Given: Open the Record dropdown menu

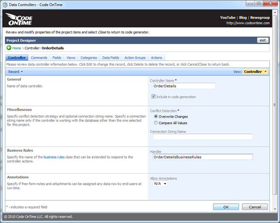Looking at the screenshot, I should (x=15, y=72).
